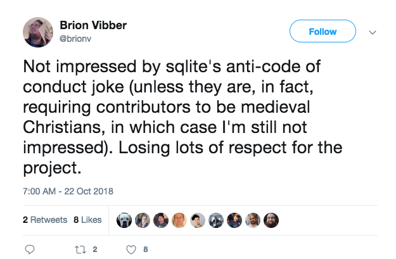Image resolution: width=396 pixels, height=259 pixels.
Task: Click the fifth liker avatar in the row
Action: pyautogui.click(x=198, y=220)
